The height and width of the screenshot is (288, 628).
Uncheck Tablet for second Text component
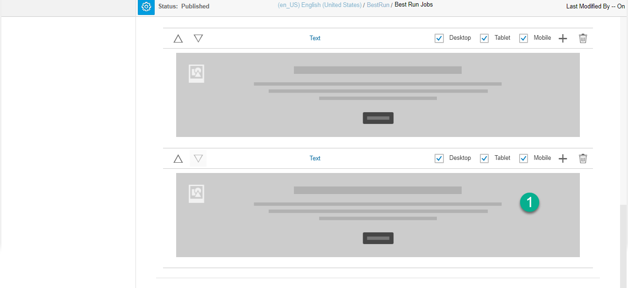tap(485, 158)
